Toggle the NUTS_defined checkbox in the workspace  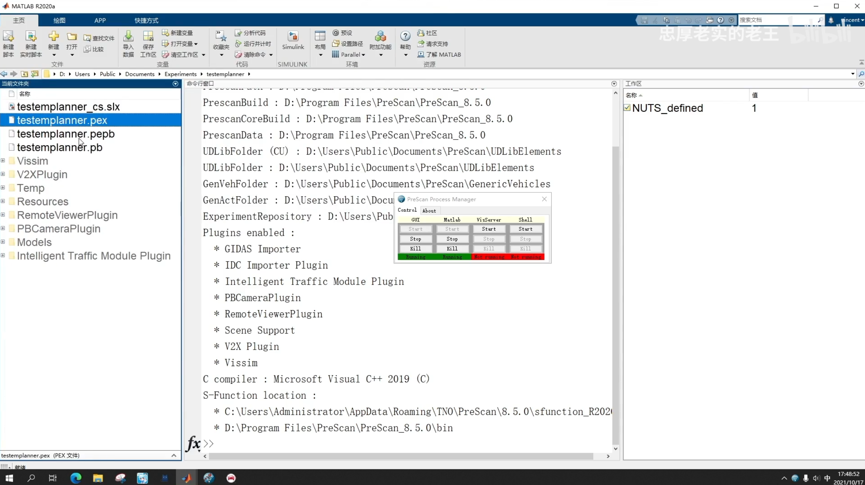[x=627, y=108]
